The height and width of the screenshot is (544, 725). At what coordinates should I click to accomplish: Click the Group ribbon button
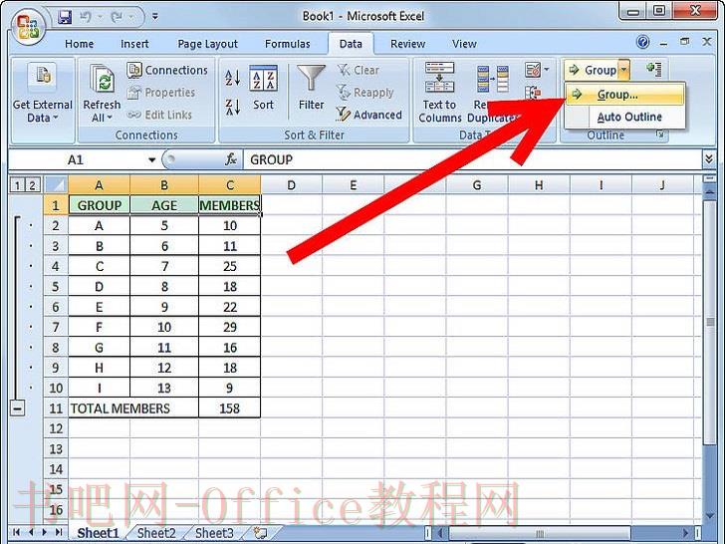point(593,71)
